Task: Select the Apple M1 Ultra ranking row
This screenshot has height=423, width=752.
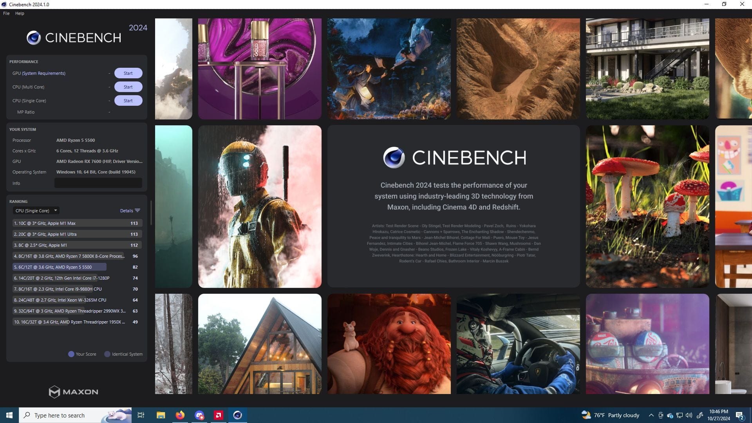Action: point(77,234)
